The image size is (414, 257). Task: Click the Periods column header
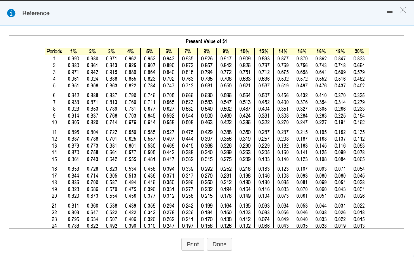[54, 51]
